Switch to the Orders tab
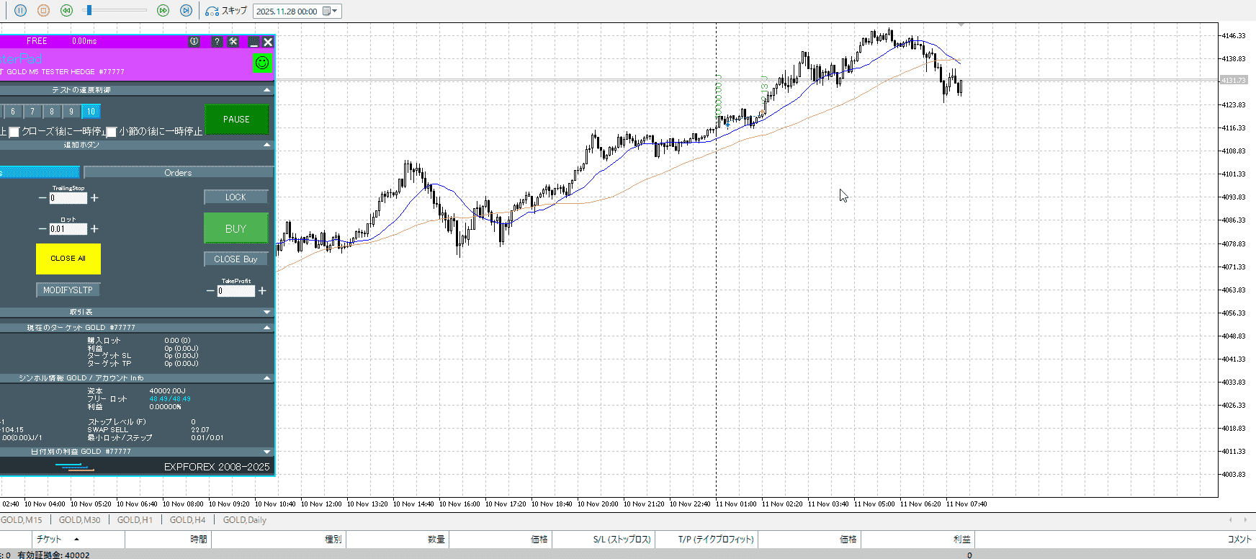 [178, 173]
